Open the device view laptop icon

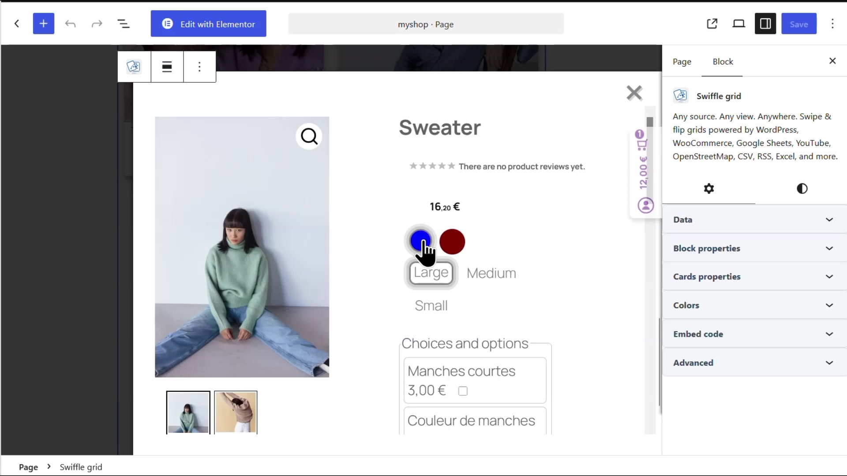point(738,24)
